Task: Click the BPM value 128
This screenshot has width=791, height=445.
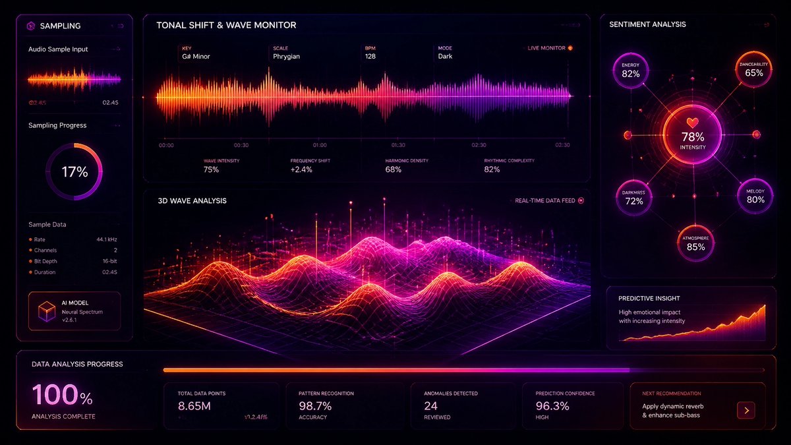Action: point(370,57)
